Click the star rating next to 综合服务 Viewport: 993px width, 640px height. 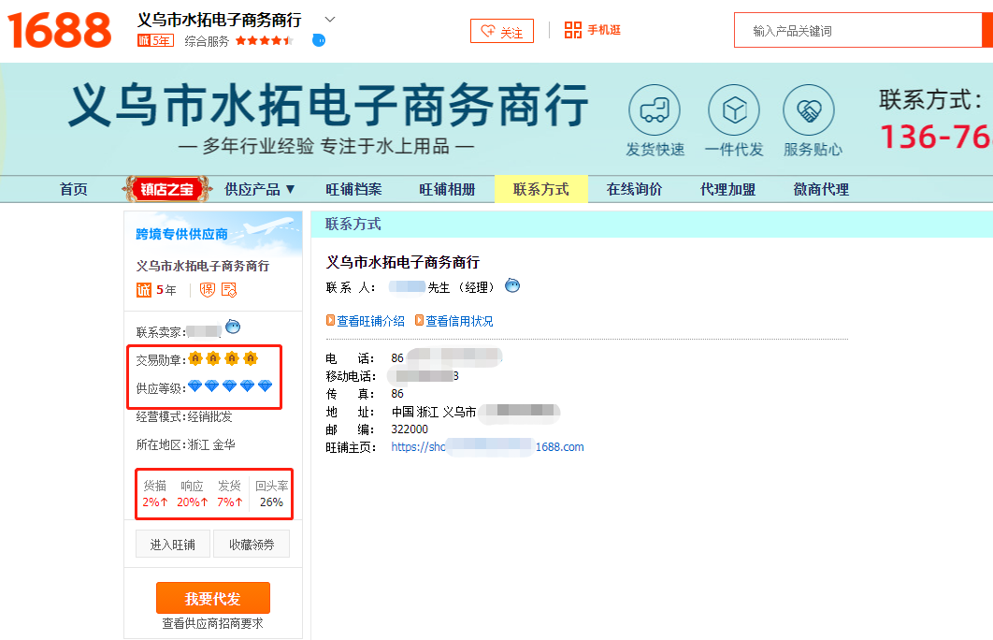click(x=264, y=41)
